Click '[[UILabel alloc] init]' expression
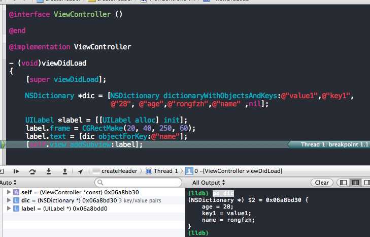This screenshot has width=370, height=237. pos(139,120)
